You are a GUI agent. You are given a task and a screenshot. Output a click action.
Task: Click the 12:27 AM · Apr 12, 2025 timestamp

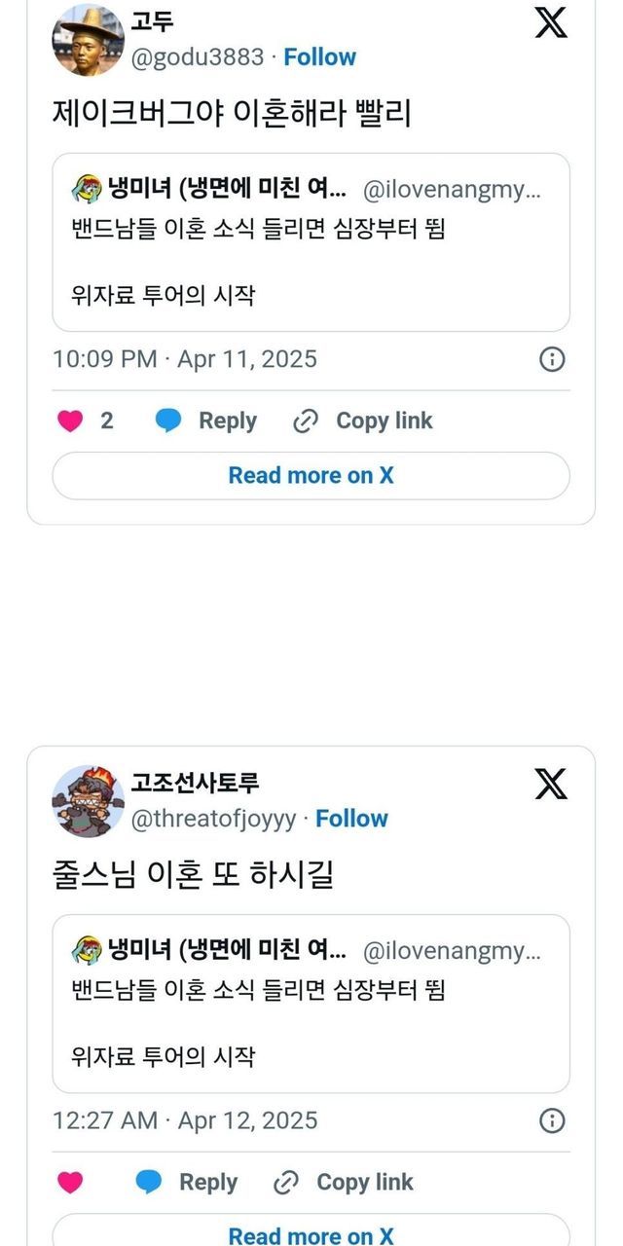click(x=185, y=1120)
